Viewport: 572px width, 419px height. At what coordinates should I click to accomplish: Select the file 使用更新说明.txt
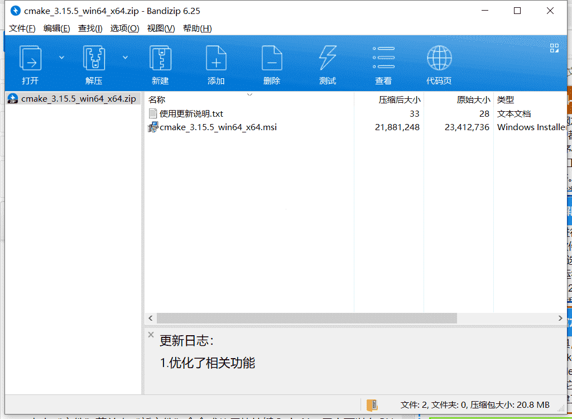pyautogui.click(x=191, y=113)
